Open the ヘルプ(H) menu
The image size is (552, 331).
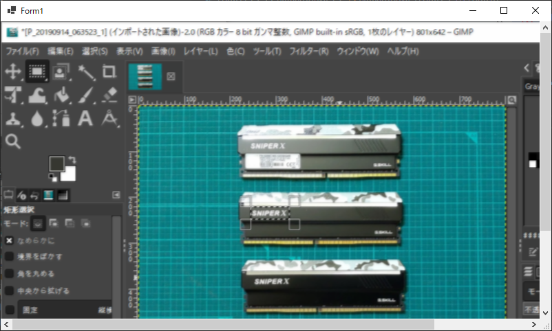tap(403, 52)
